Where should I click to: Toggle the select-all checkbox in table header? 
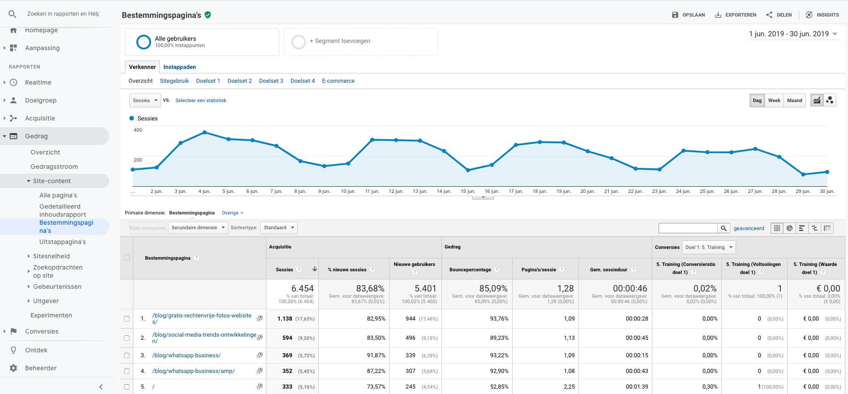point(127,258)
